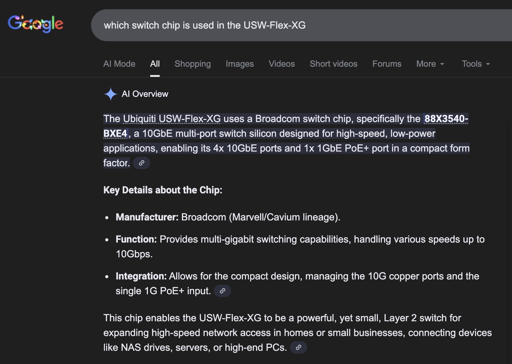Click the AI Overview sparkle icon
The width and height of the screenshot is (512, 364).
tap(111, 94)
